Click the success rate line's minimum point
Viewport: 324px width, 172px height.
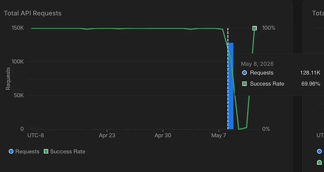click(239, 129)
